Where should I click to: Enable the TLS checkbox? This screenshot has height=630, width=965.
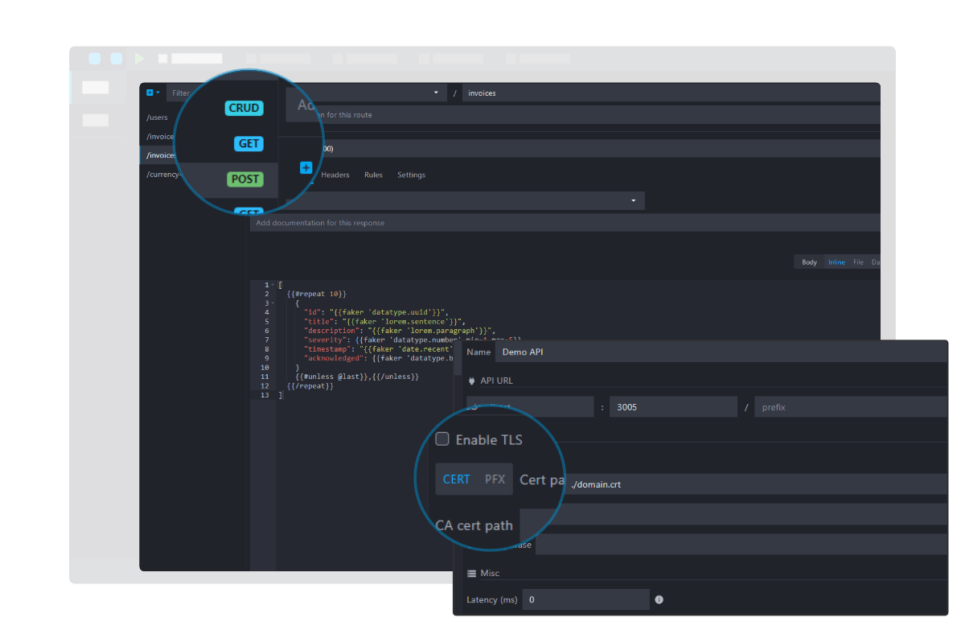click(441, 439)
